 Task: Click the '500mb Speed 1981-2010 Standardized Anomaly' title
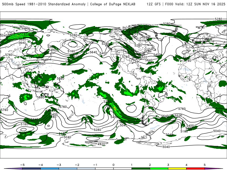click(x=44, y=4)
